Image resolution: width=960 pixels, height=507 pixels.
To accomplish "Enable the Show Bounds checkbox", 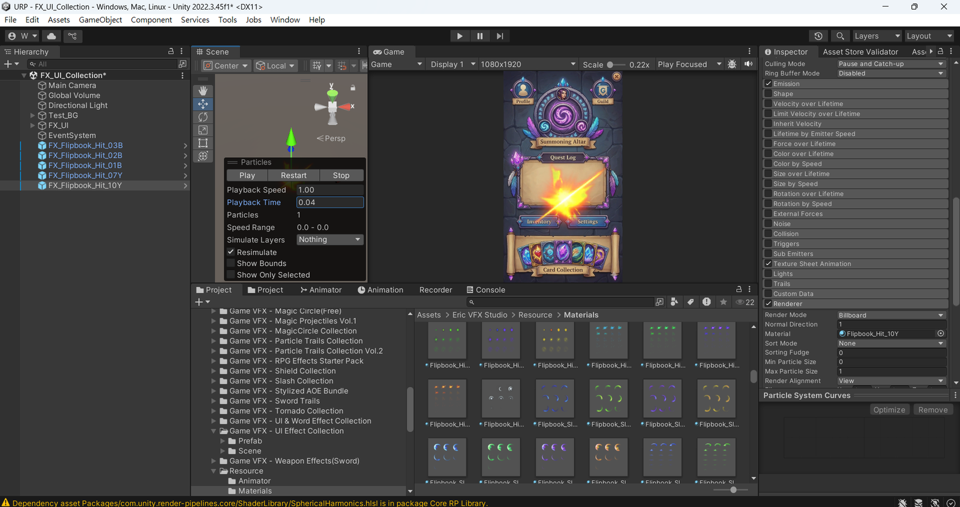I will [231, 263].
